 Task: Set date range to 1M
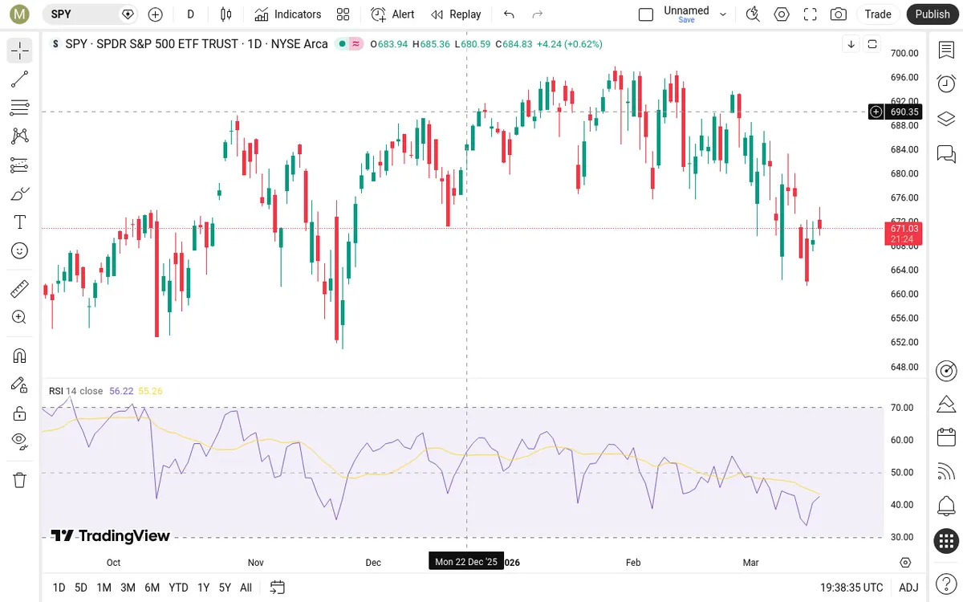point(104,588)
